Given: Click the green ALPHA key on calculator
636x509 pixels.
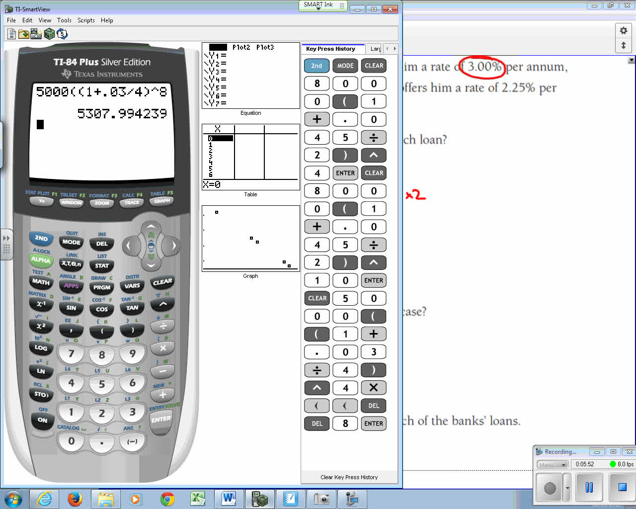Looking at the screenshot, I should point(41,260).
